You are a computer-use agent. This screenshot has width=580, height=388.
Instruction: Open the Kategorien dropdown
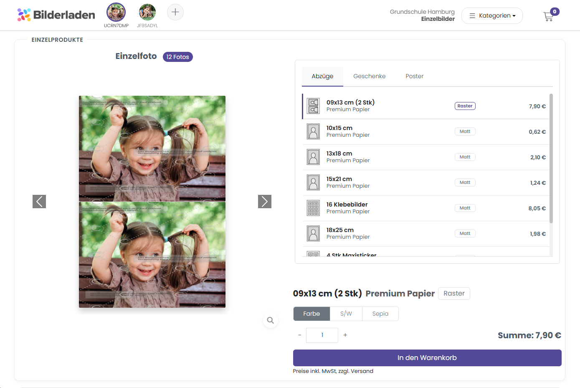click(492, 15)
